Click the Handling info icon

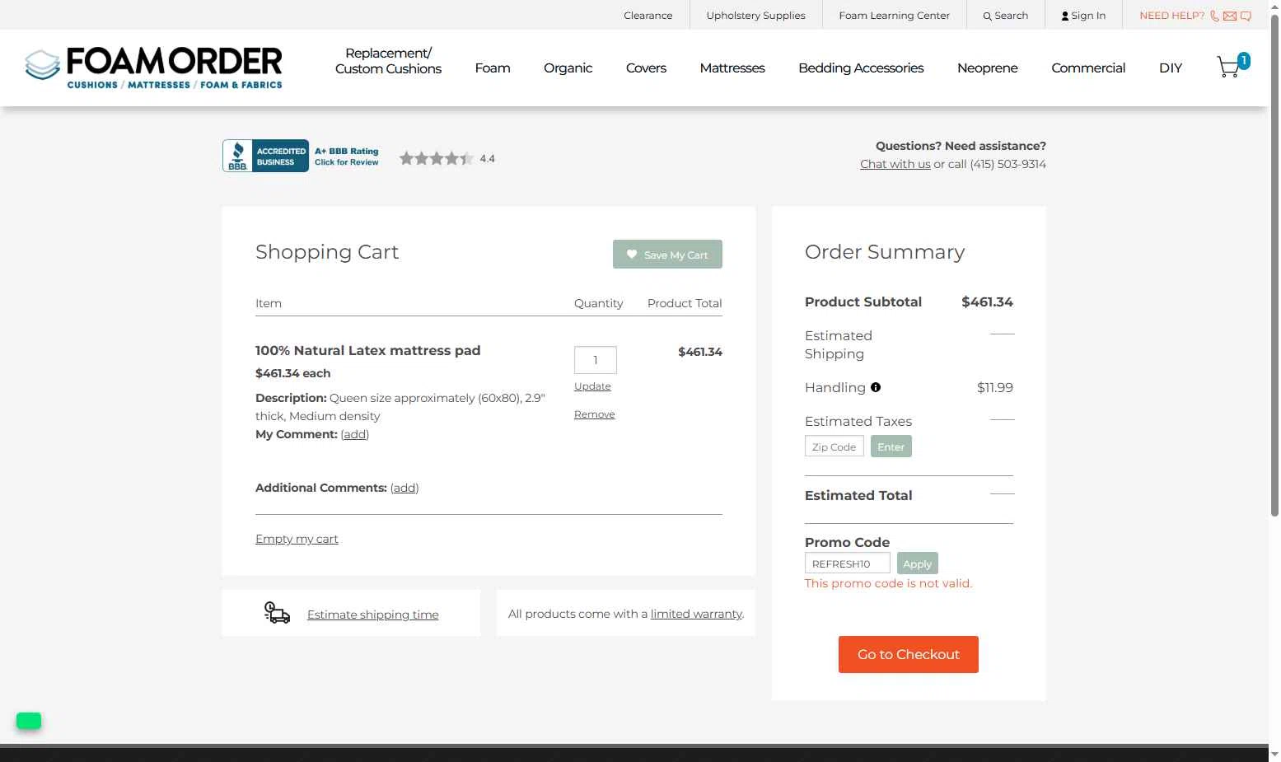point(876,387)
